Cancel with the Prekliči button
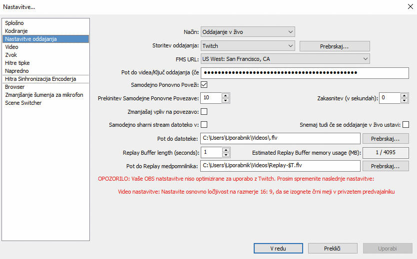Viewport: 417px width, 259px height. [333, 249]
